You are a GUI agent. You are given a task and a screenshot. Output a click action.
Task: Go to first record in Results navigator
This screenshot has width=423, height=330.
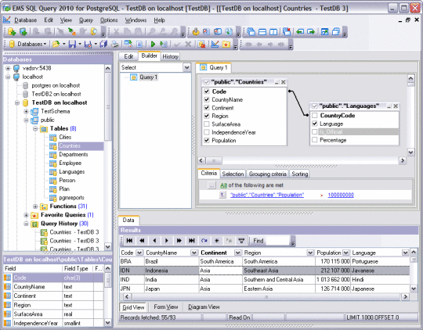(x=129, y=241)
